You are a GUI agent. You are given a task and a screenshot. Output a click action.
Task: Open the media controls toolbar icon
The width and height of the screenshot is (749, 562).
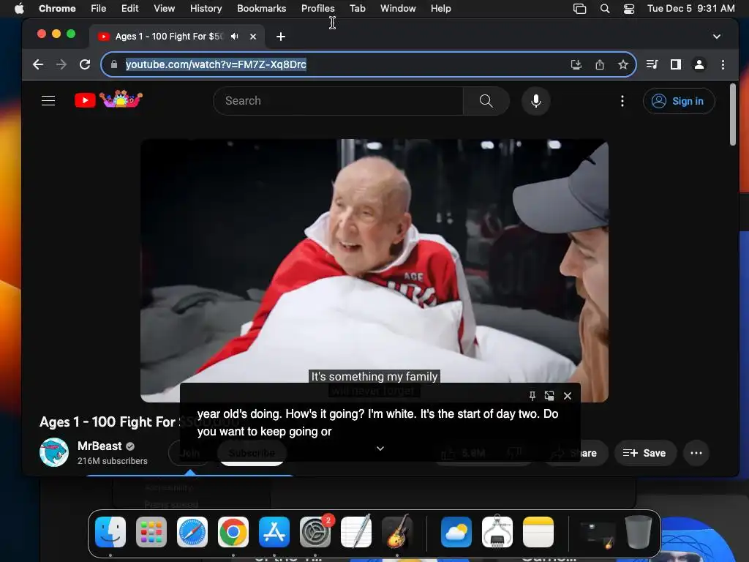[x=652, y=64]
